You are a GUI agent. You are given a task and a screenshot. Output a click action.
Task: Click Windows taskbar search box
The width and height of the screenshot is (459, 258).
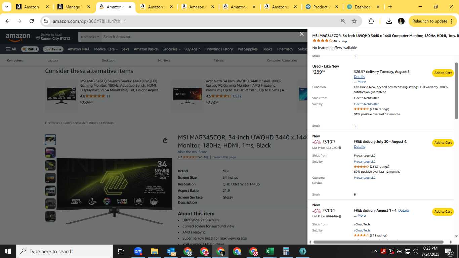64,251
